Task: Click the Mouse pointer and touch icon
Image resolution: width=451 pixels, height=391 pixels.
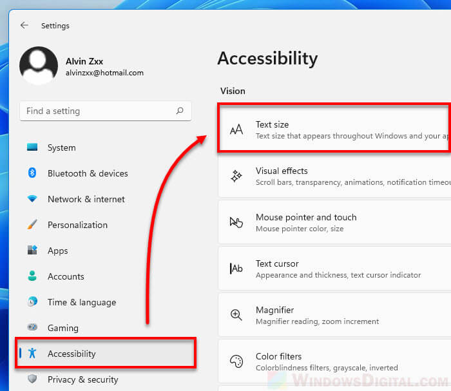Action: tap(236, 222)
